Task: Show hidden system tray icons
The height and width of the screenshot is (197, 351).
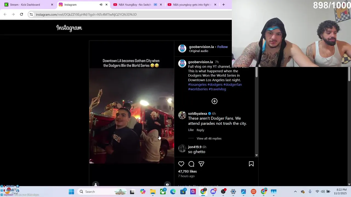Action: pos(295,192)
